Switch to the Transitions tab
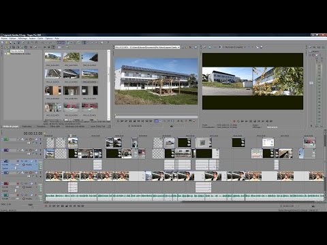The height and width of the screenshot is (245, 327). (41, 127)
